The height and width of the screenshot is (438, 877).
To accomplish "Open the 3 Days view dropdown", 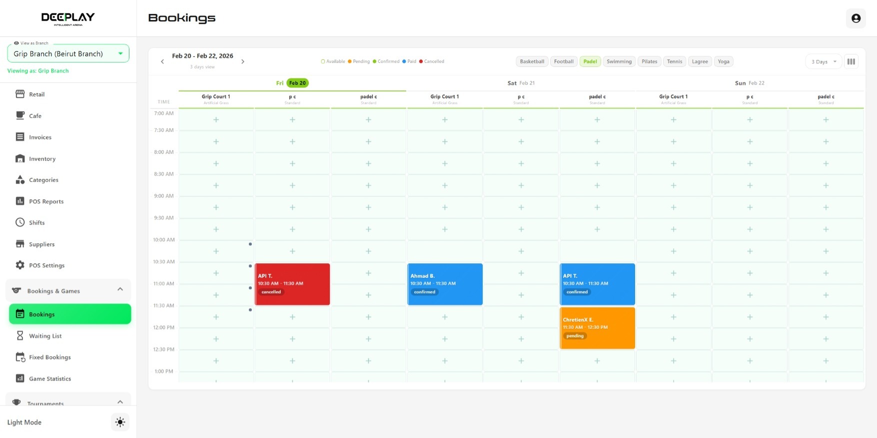I will click(x=823, y=61).
